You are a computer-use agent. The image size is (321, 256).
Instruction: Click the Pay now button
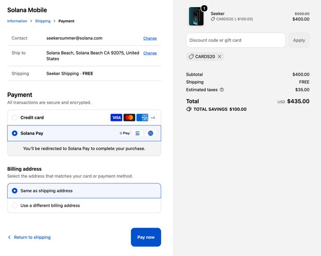146,237
